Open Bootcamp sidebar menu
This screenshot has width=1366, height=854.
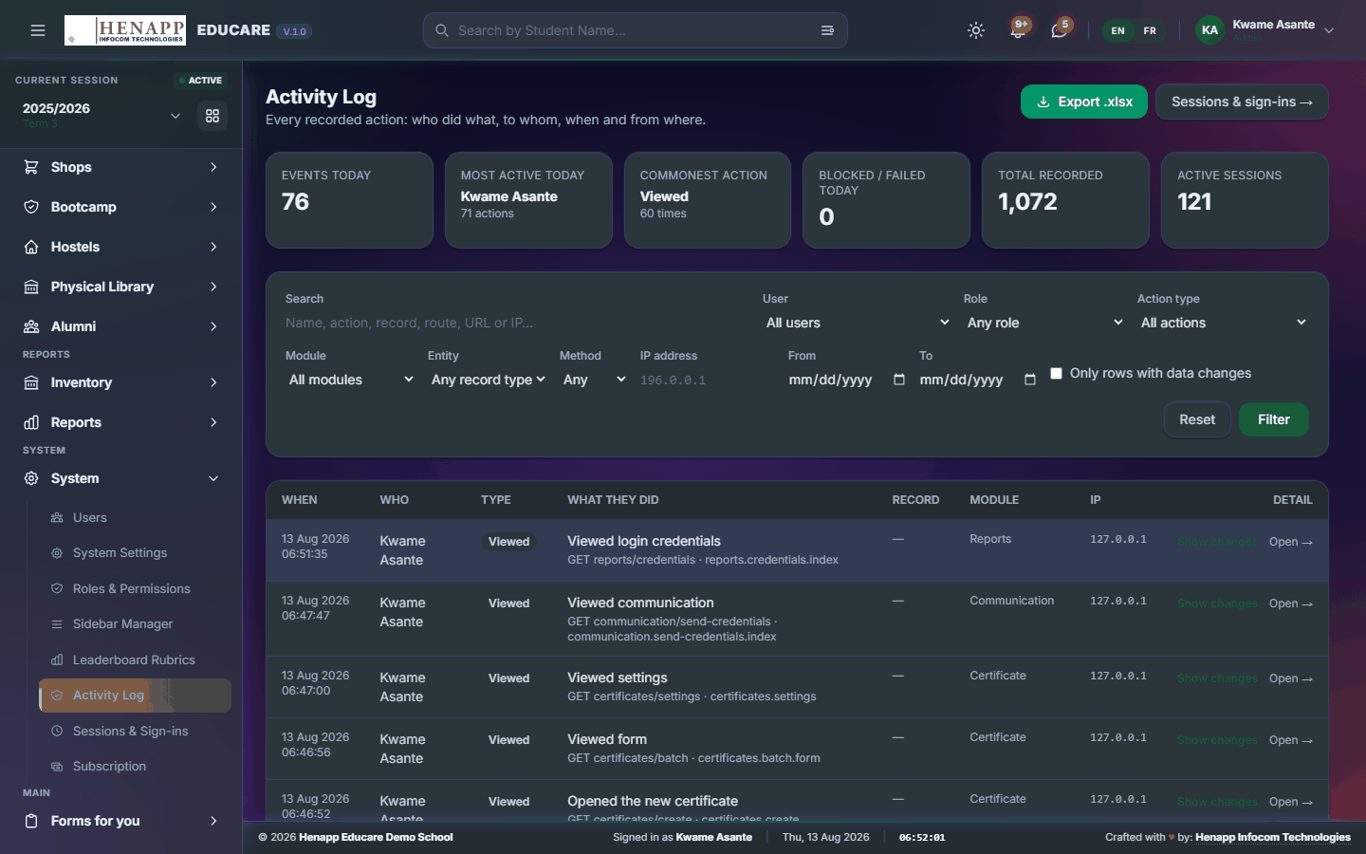tap(121, 207)
